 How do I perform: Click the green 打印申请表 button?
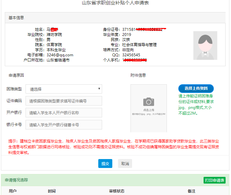214,180
